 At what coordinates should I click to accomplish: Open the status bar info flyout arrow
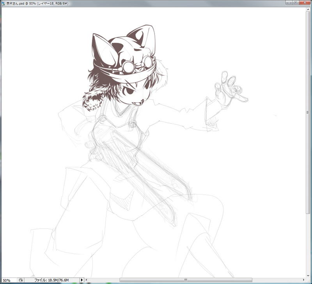point(82,280)
